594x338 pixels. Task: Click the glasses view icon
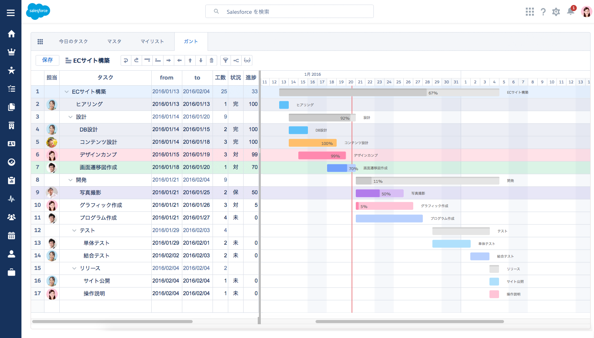[x=247, y=60]
